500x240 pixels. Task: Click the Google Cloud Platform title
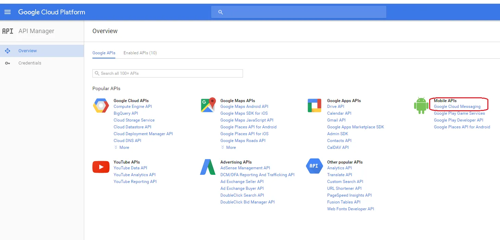coord(52,12)
